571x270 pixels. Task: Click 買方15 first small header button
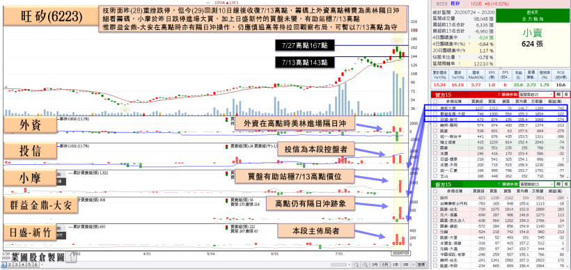tap(558, 95)
